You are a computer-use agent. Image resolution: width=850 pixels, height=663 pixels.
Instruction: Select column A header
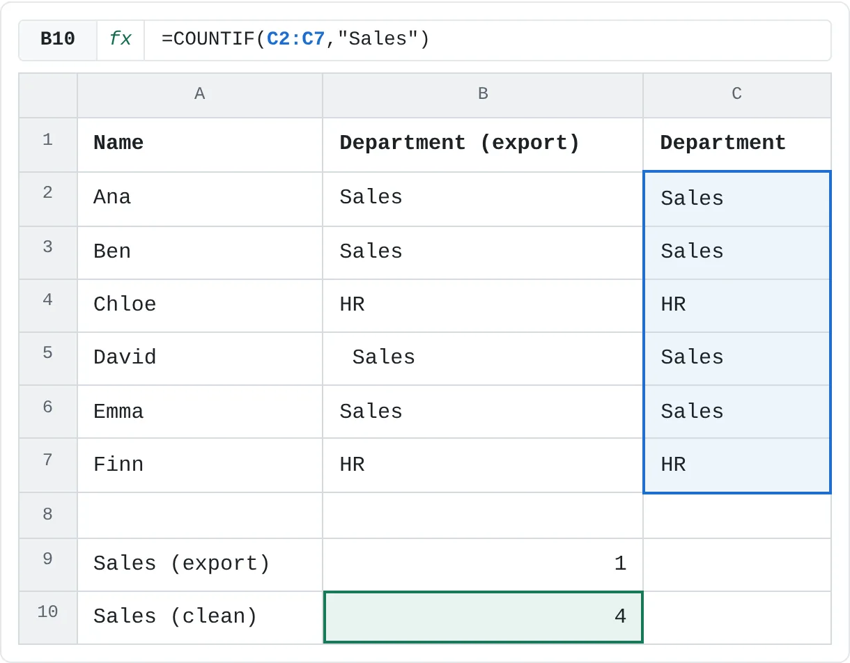click(x=200, y=95)
